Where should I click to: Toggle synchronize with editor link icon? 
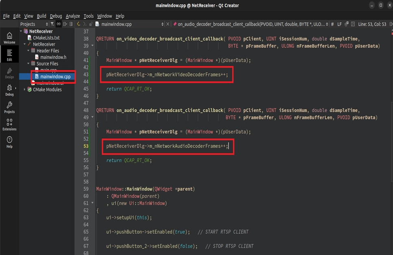(59, 24)
